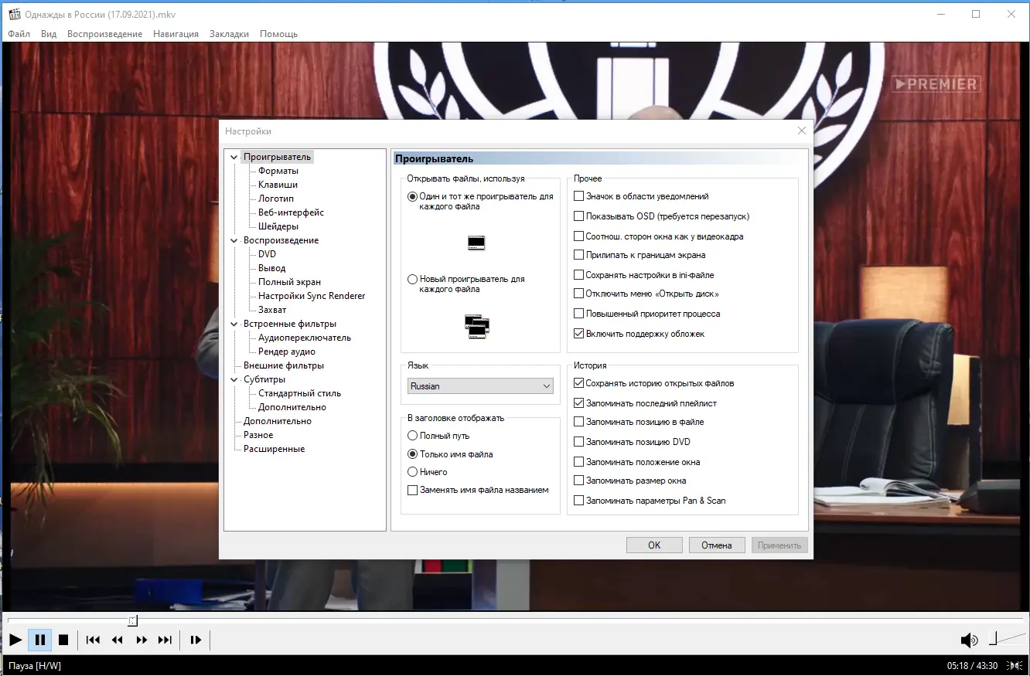Close the Настройки dialog with its X
This screenshot has width=1030, height=676.
pyautogui.click(x=802, y=131)
